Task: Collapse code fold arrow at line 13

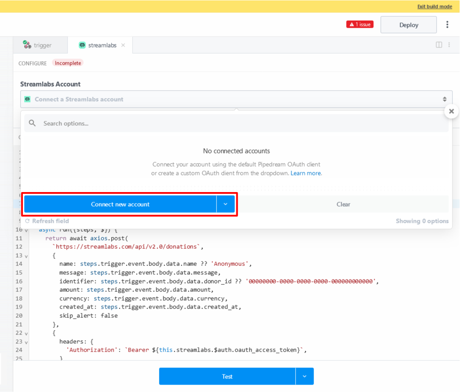Action: point(26,256)
